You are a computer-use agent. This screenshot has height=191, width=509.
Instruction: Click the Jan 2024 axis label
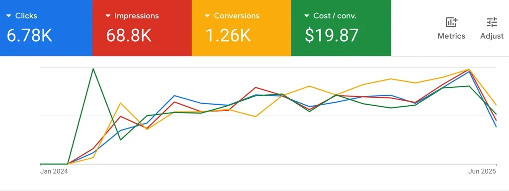[x=54, y=172]
